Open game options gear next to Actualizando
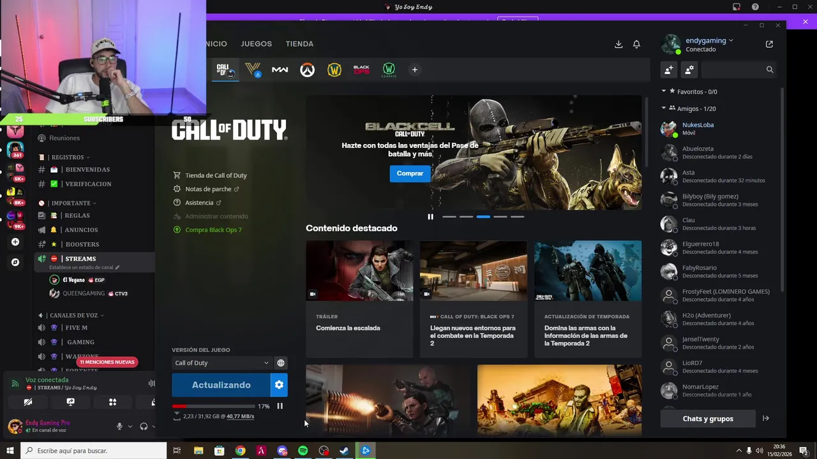This screenshot has width=817, height=459. click(279, 385)
